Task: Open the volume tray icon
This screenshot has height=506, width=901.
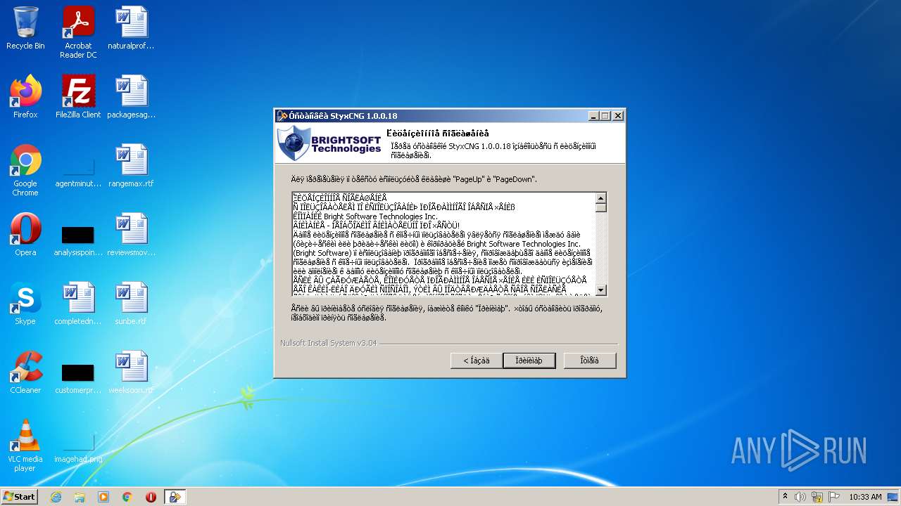Action: click(x=800, y=497)
